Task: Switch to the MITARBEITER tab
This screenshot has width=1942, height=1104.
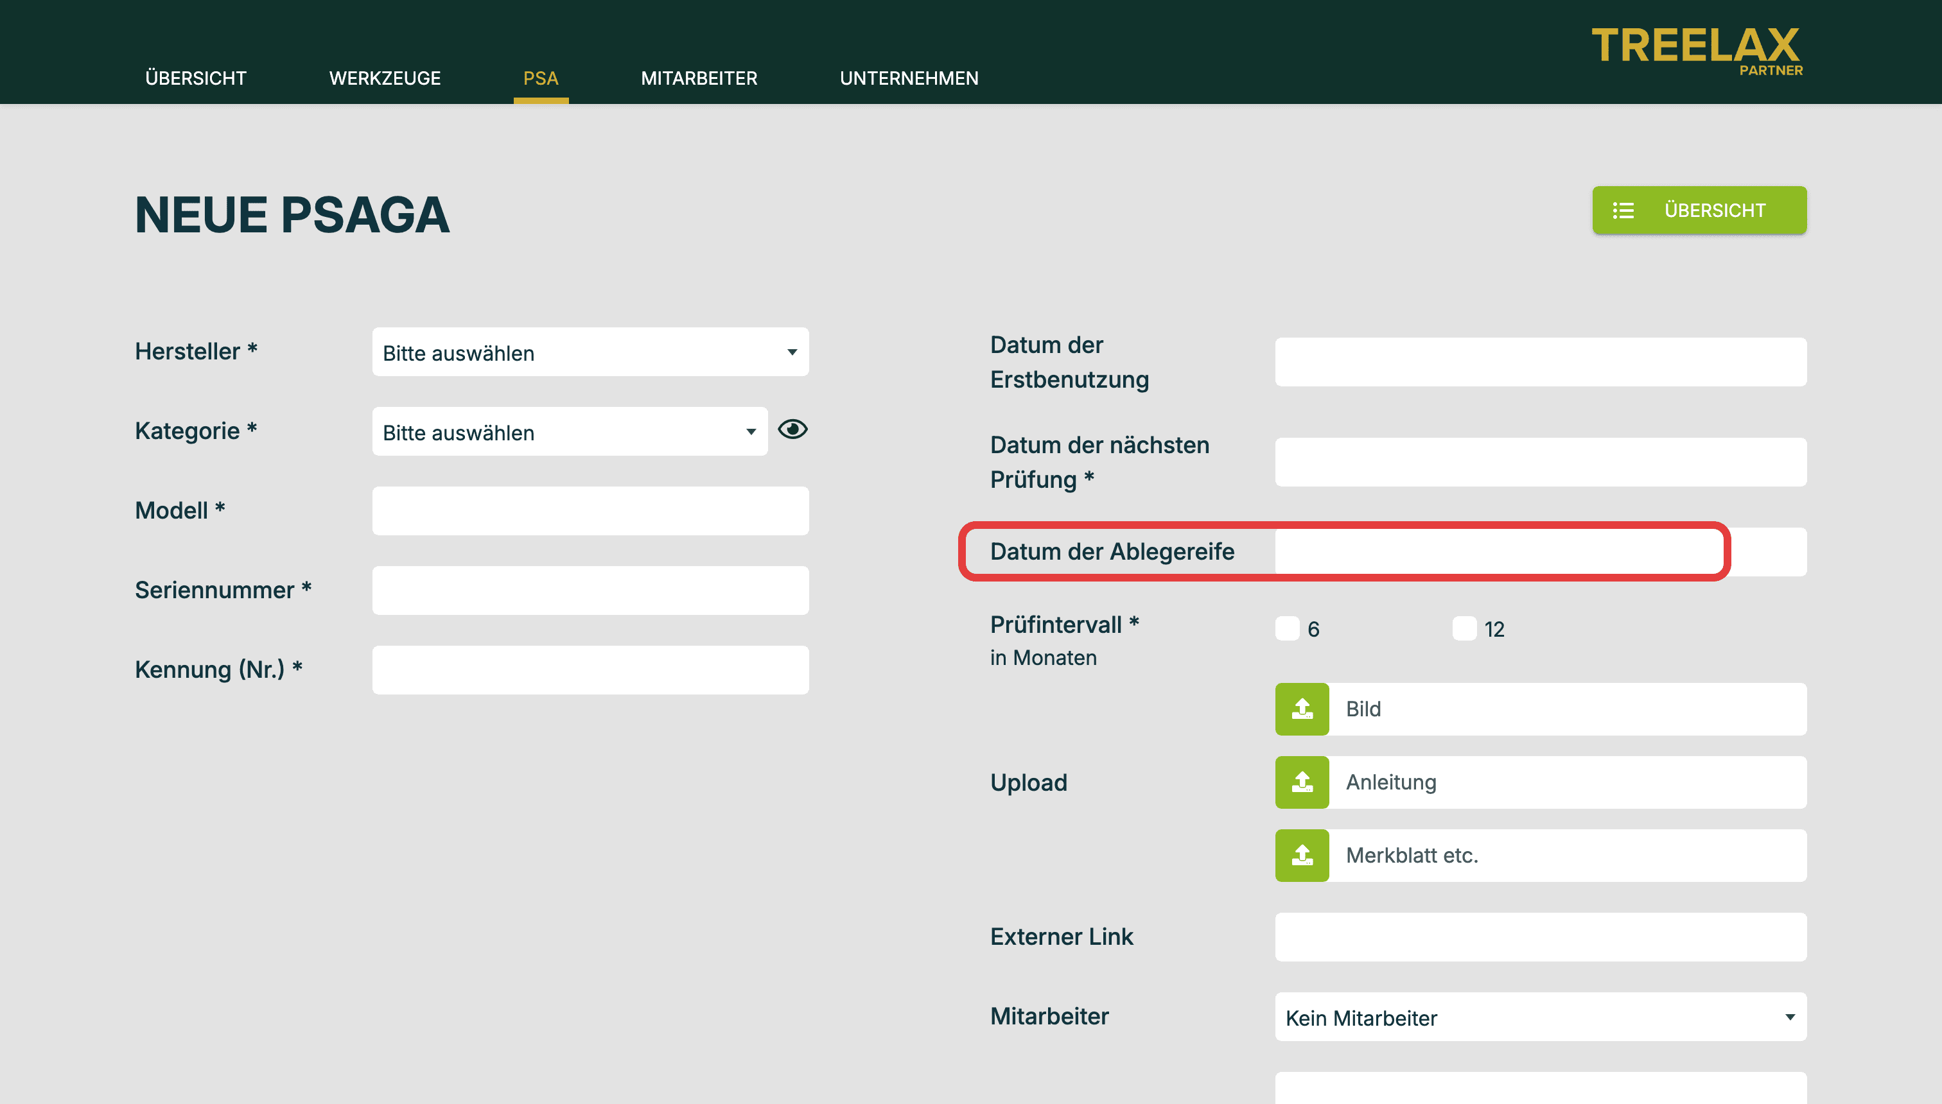Action: click(699, 78)
